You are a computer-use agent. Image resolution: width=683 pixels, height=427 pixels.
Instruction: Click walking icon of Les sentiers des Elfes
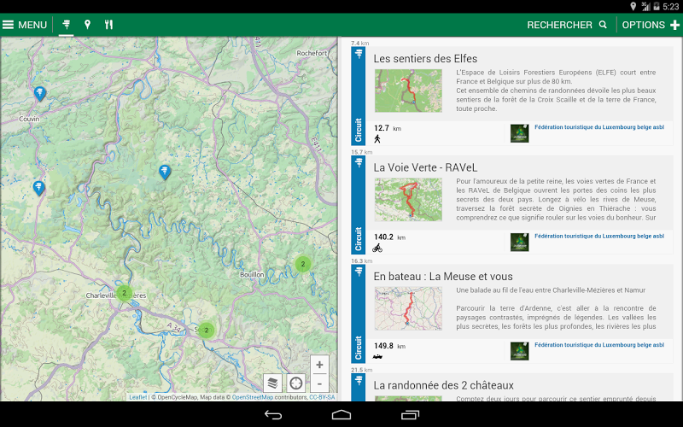(x=377, y=139)
